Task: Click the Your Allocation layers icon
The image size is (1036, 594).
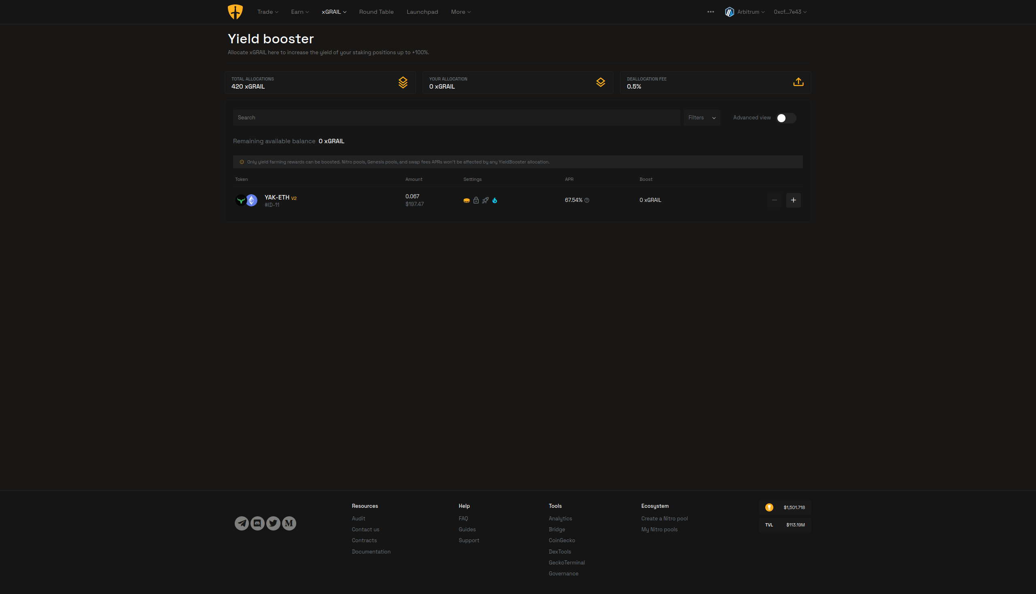Action: pos(600,83)
